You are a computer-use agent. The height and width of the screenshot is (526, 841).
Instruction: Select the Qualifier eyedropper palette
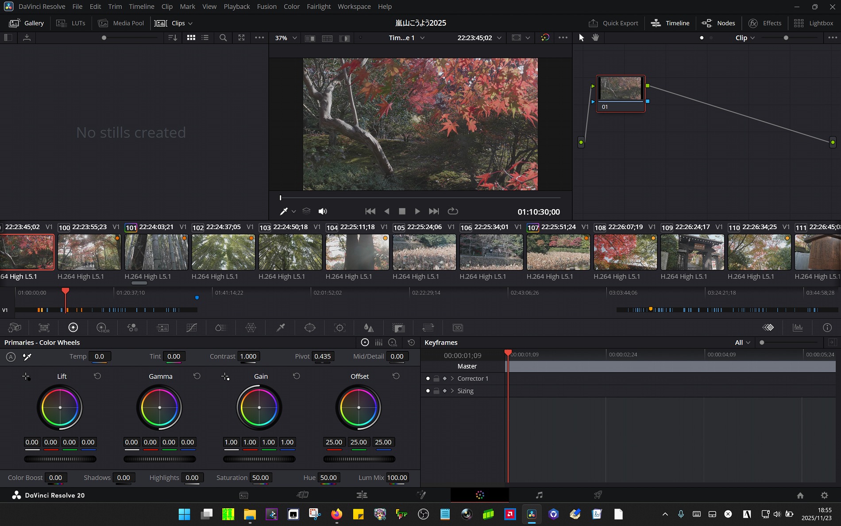tap(281, 328)
